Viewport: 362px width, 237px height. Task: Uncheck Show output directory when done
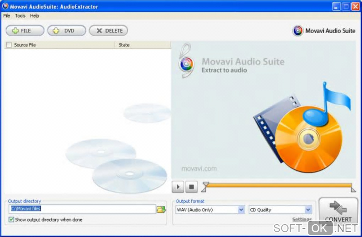point(11,220)
